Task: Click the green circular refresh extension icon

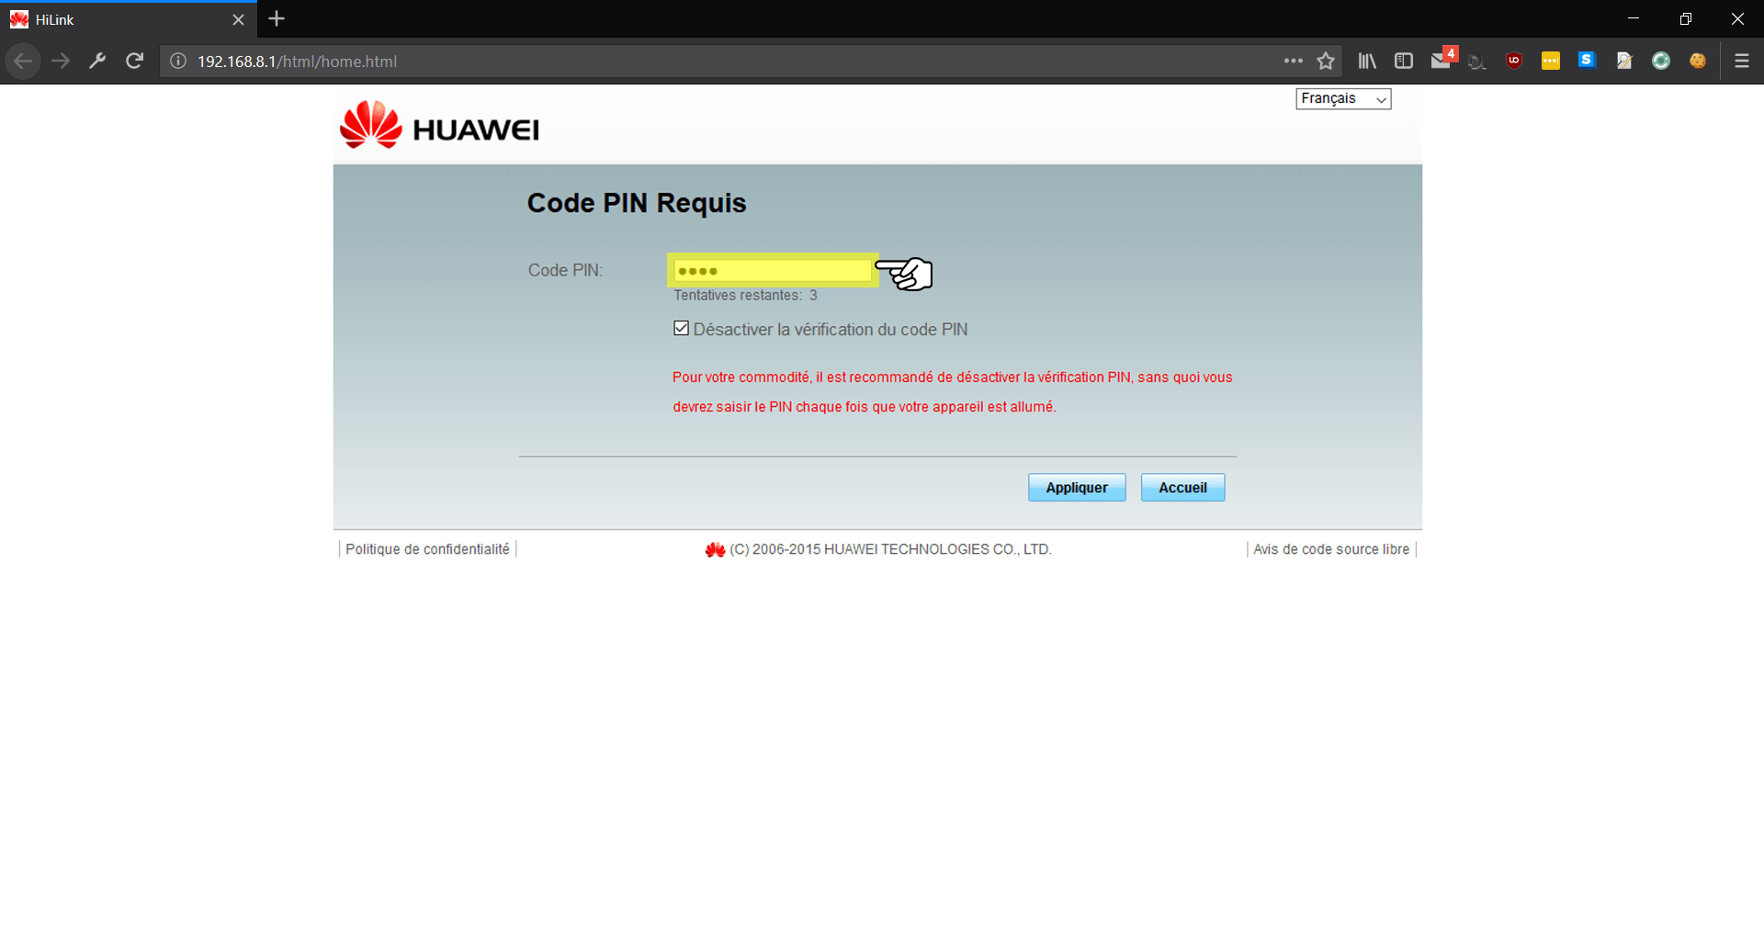Action: (x=1661, y=62)
